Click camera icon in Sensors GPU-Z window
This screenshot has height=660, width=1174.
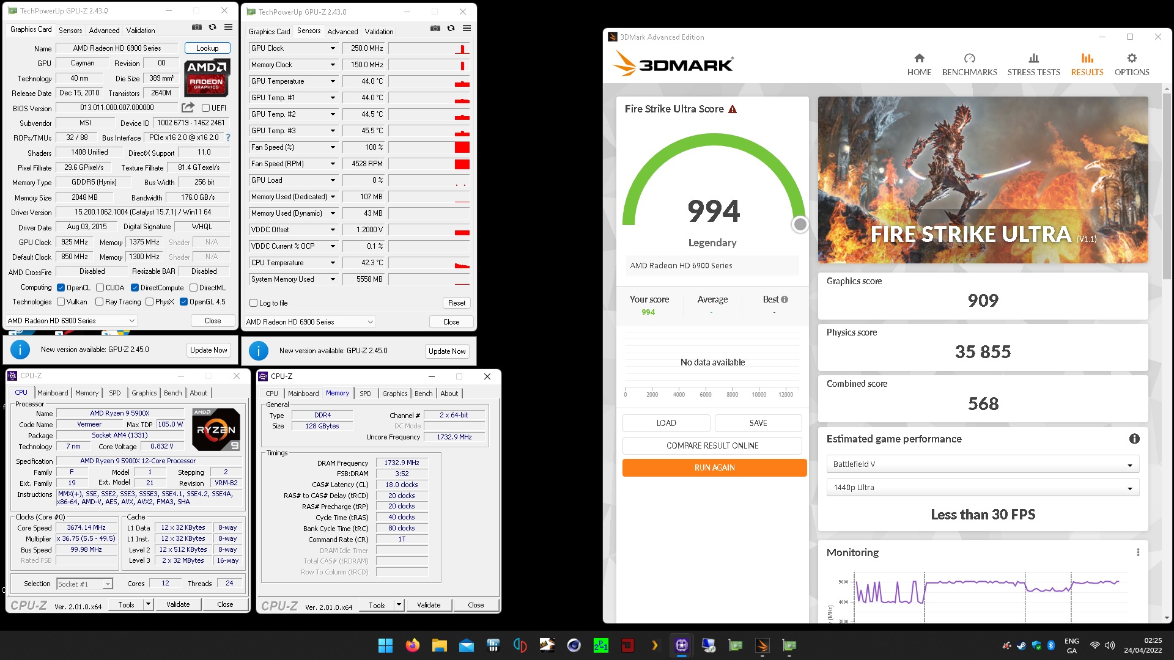tap(435, 28)
